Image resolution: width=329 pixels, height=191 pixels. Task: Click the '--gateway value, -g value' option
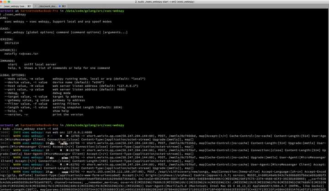[27, 100]
